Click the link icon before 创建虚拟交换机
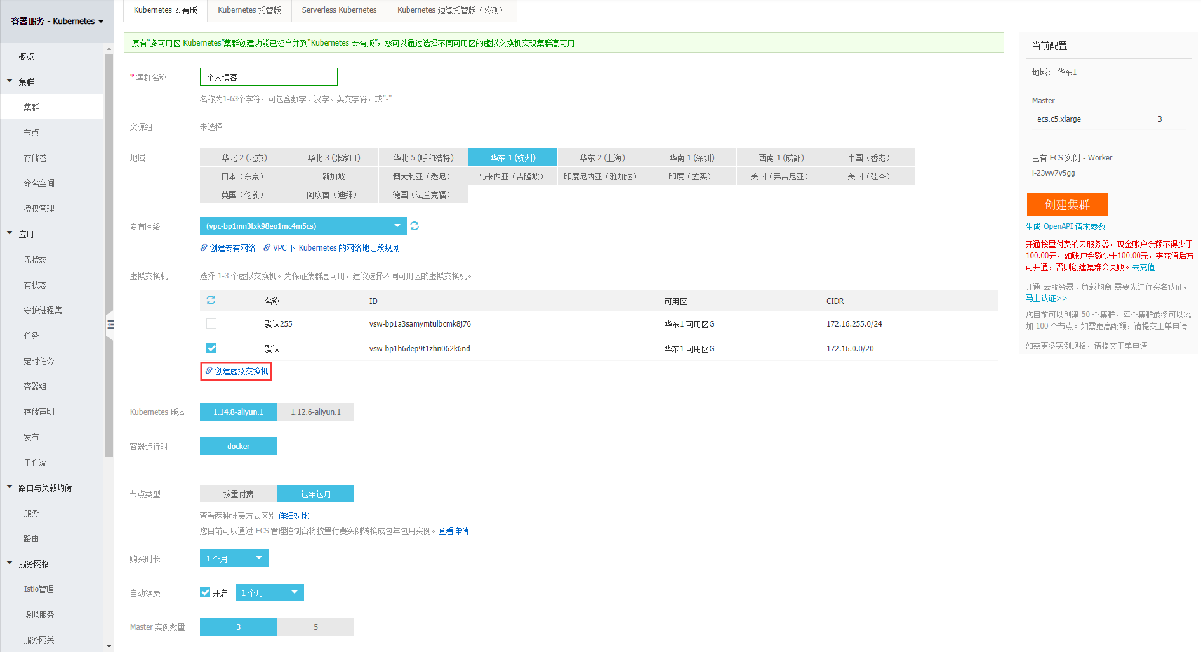The image size is (1201, 652). point(209,371)
